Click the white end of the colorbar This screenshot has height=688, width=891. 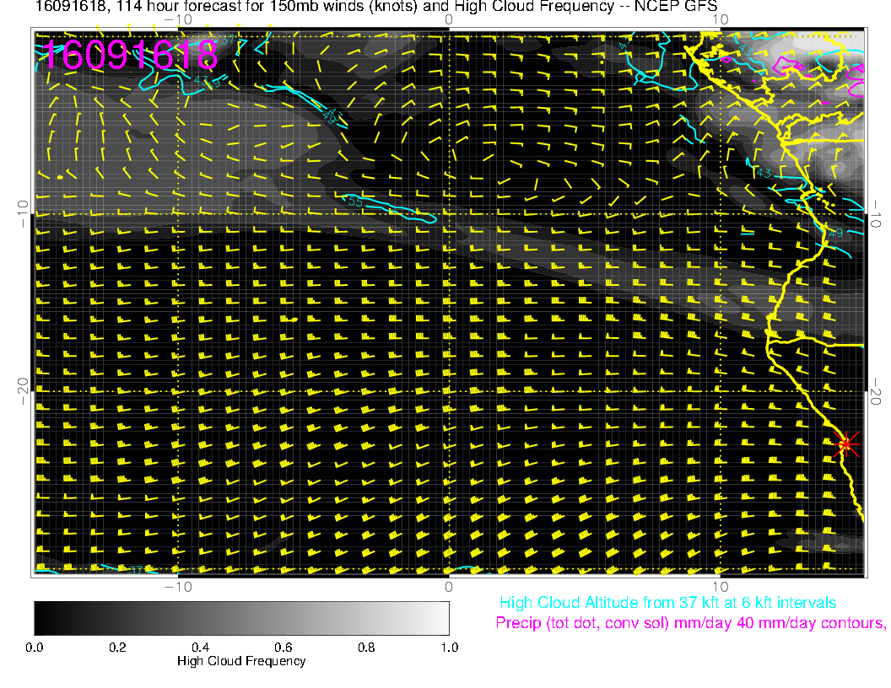(x=443, y=618)
